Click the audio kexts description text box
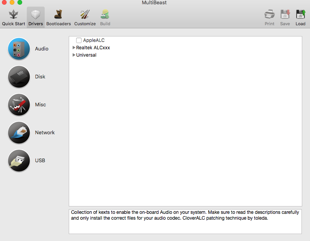Viewport: 310px width, 241px height. tap(185, 222)
